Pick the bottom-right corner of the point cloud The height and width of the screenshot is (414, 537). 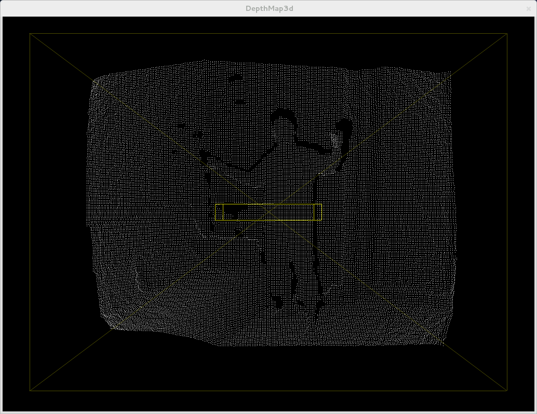tap(442, 342)
